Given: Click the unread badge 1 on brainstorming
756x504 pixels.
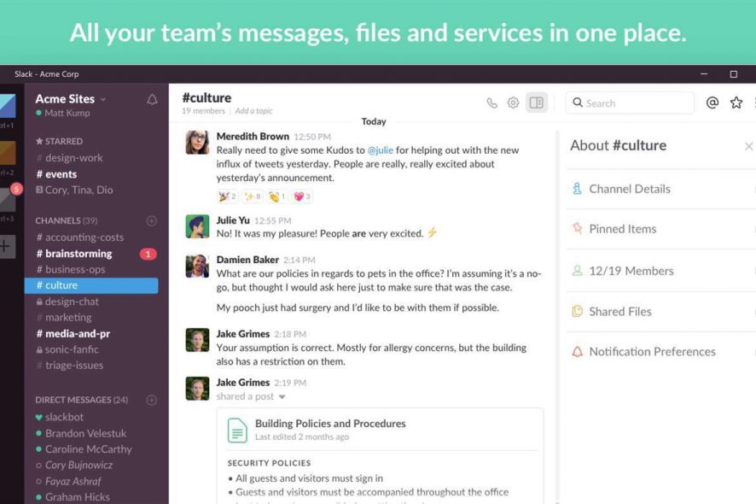Looking at the screenshot, I should point(148,254).
